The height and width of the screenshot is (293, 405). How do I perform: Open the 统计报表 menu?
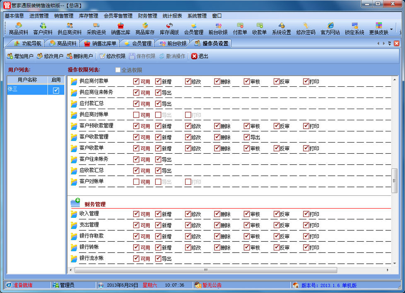tap(172, 16)
